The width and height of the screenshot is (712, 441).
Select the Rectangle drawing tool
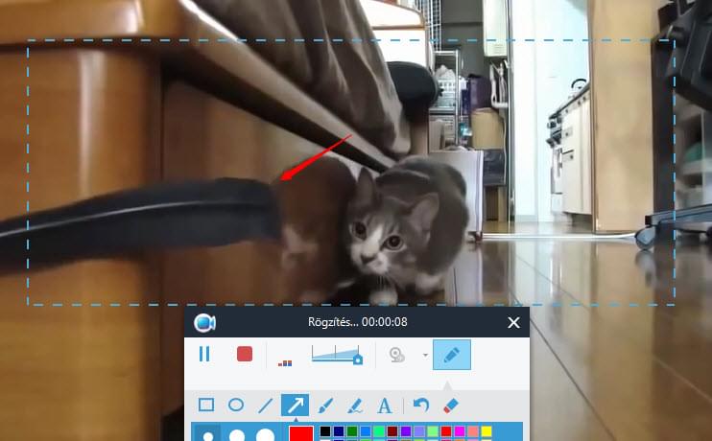coord(205,406)
